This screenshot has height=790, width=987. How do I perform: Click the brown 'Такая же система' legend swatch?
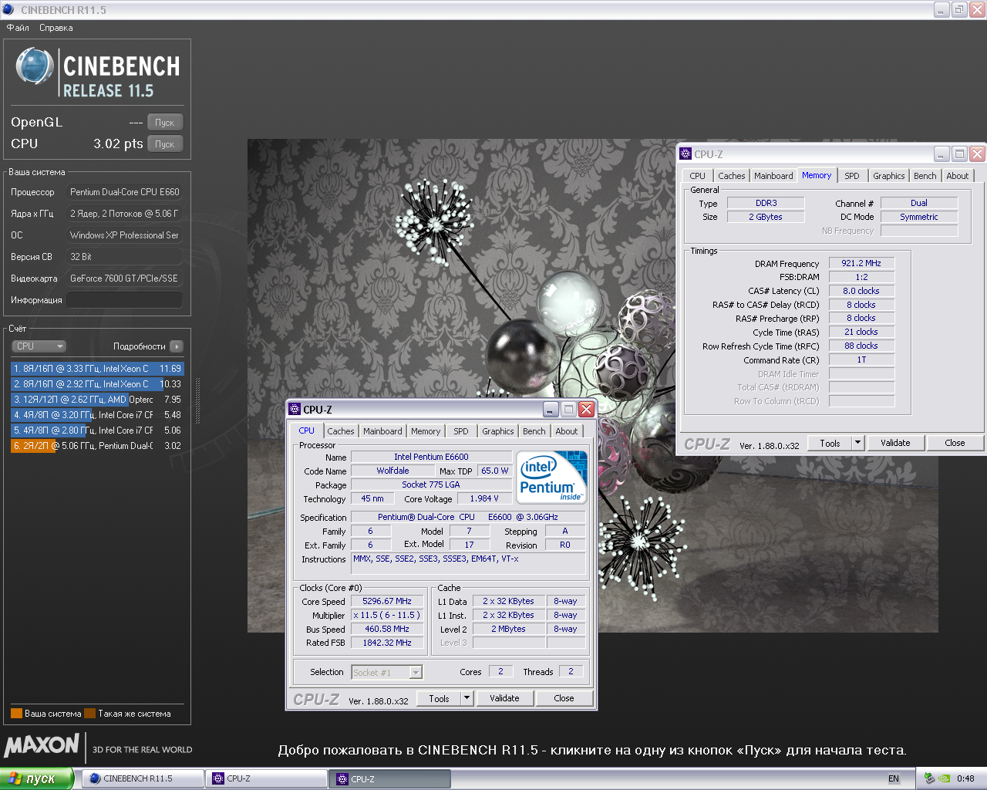click(x=90, y=714)
